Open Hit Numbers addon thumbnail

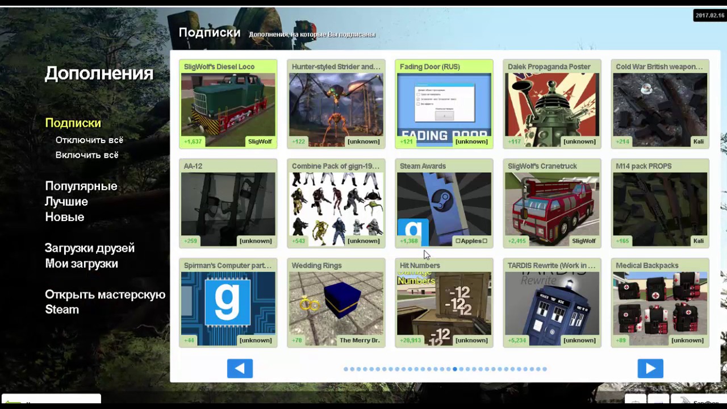pyautogui.click(x=444, y=309)
